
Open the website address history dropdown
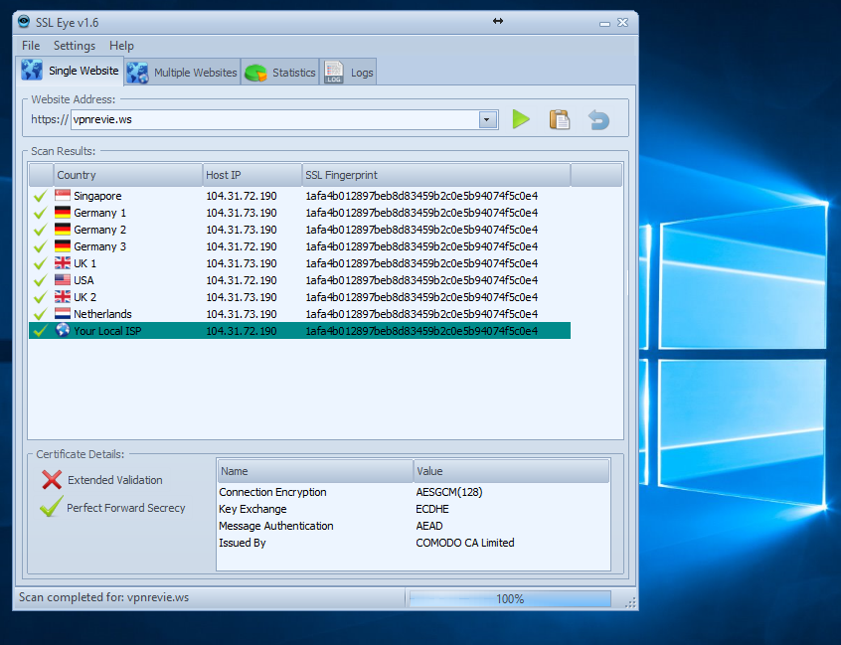click(486, 118)
